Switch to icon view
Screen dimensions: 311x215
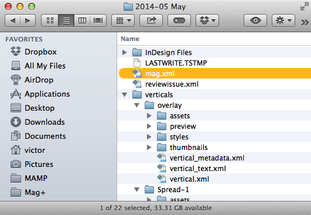pos(50,21)
